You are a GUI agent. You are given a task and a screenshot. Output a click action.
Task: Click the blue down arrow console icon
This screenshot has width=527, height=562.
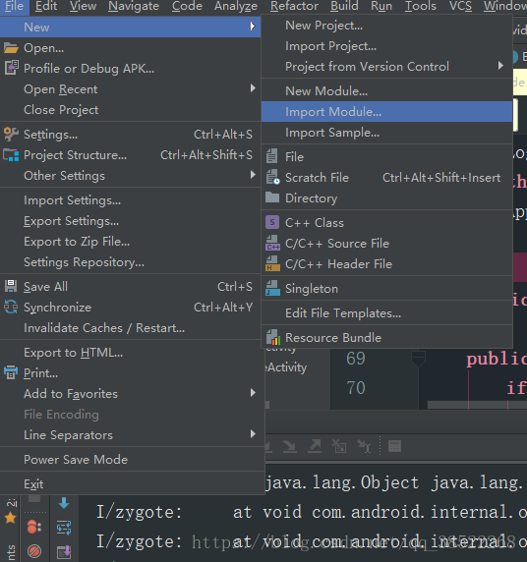tap(64, 503)
